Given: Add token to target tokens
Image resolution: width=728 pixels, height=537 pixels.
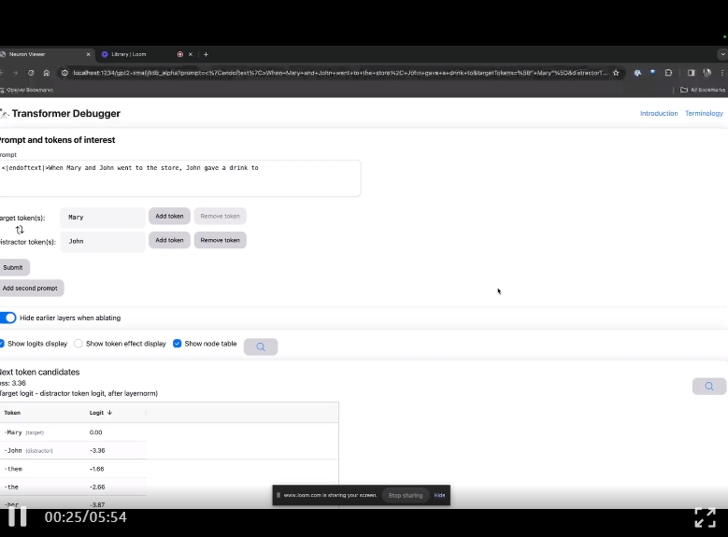Looking at the screenshot, I should point(169,217).
